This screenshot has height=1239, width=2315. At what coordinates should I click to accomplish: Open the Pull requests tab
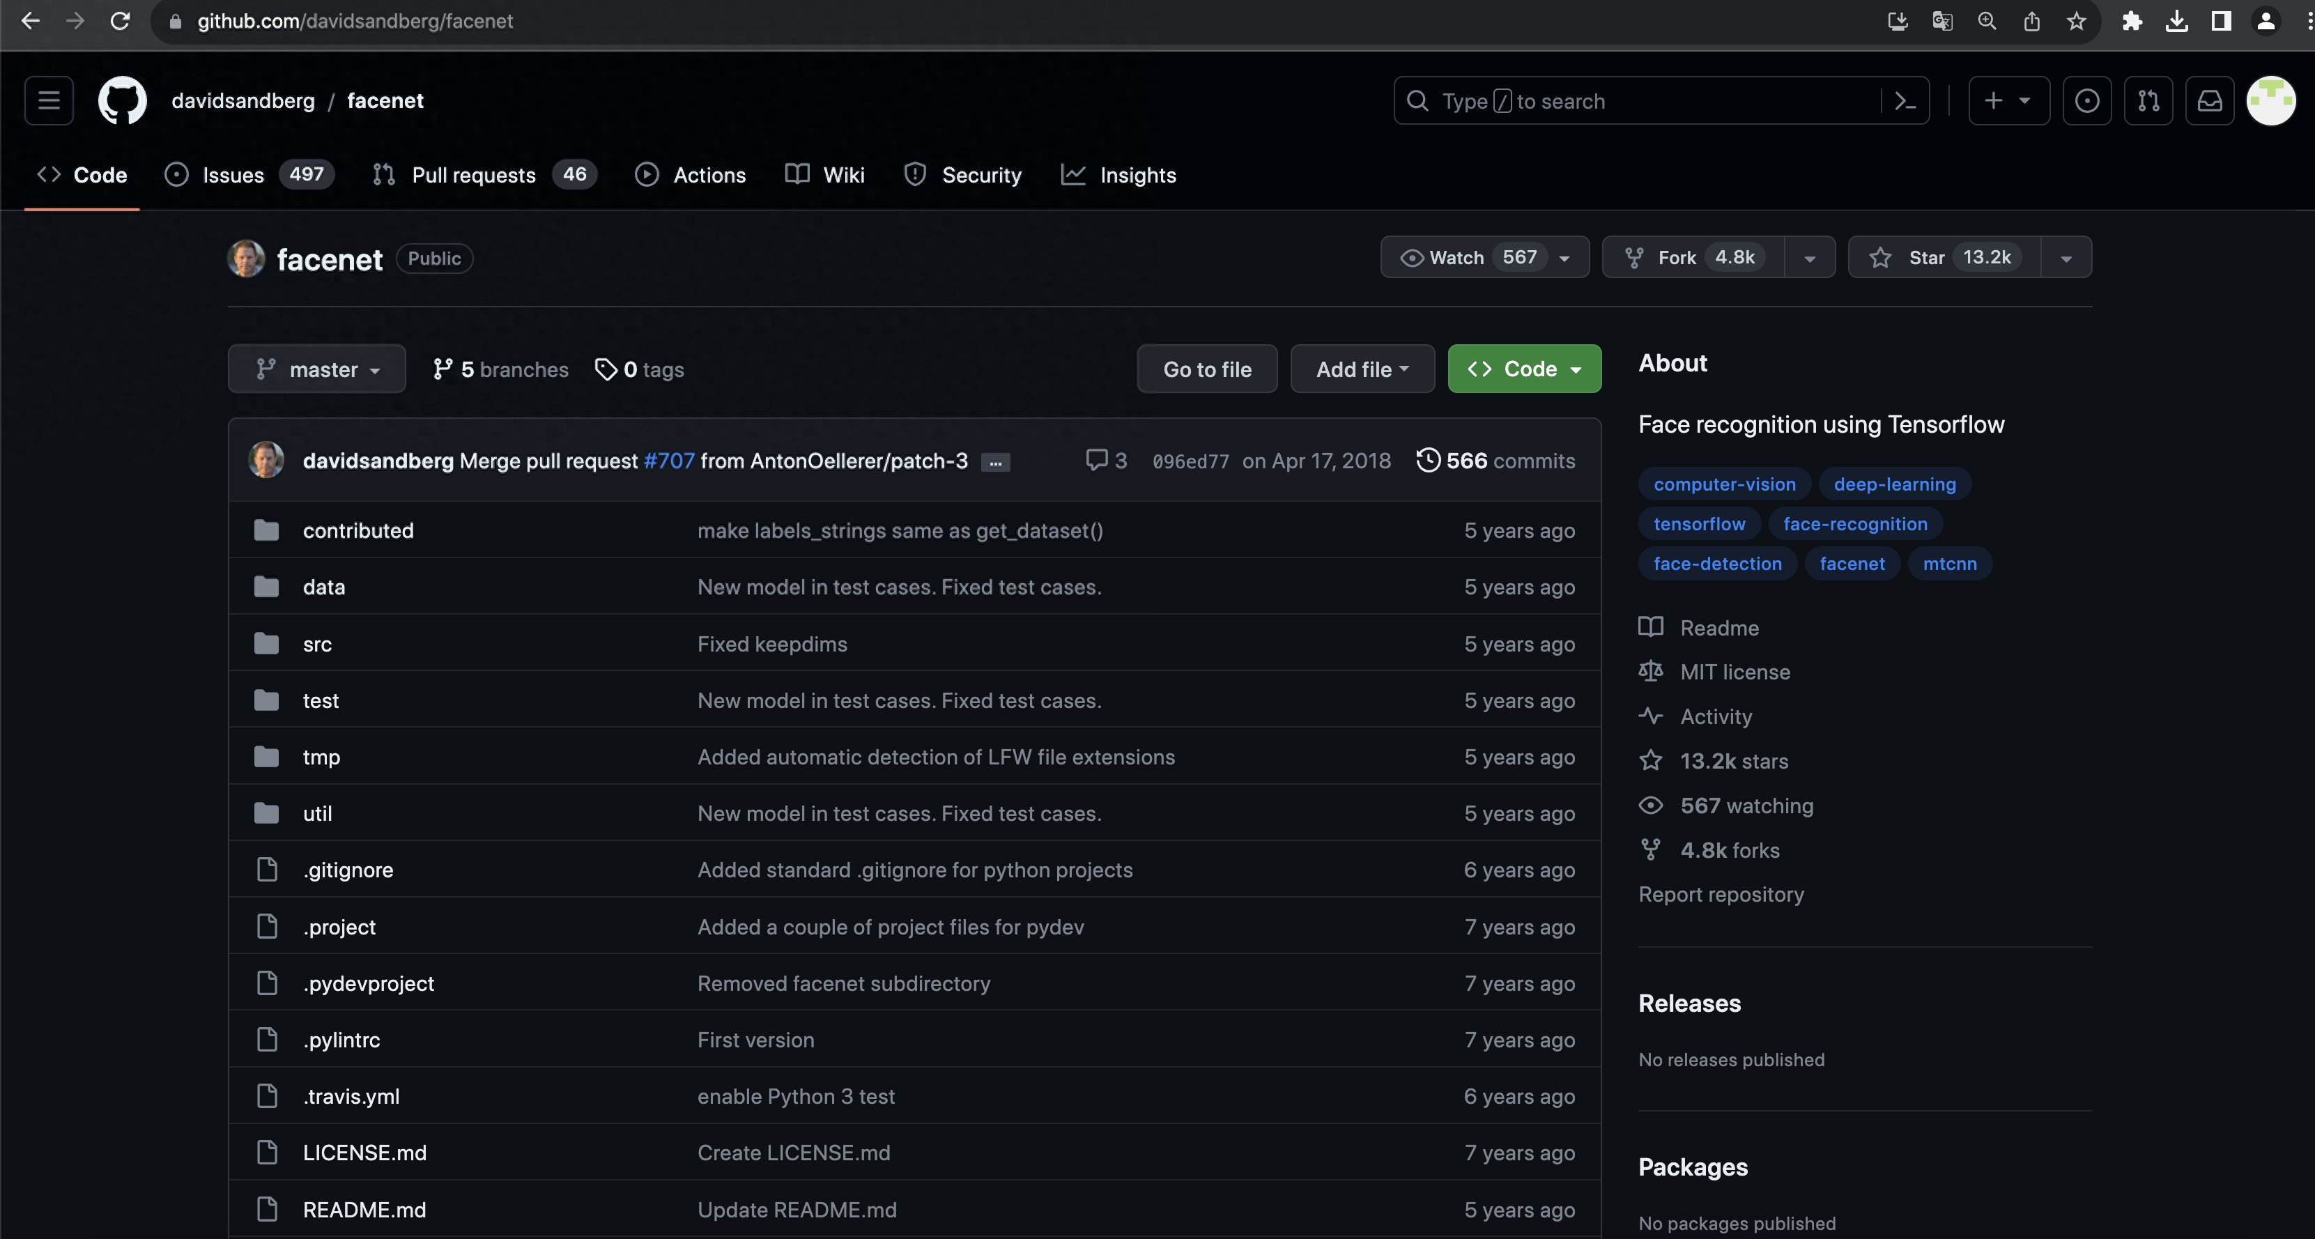pos(484,174)
